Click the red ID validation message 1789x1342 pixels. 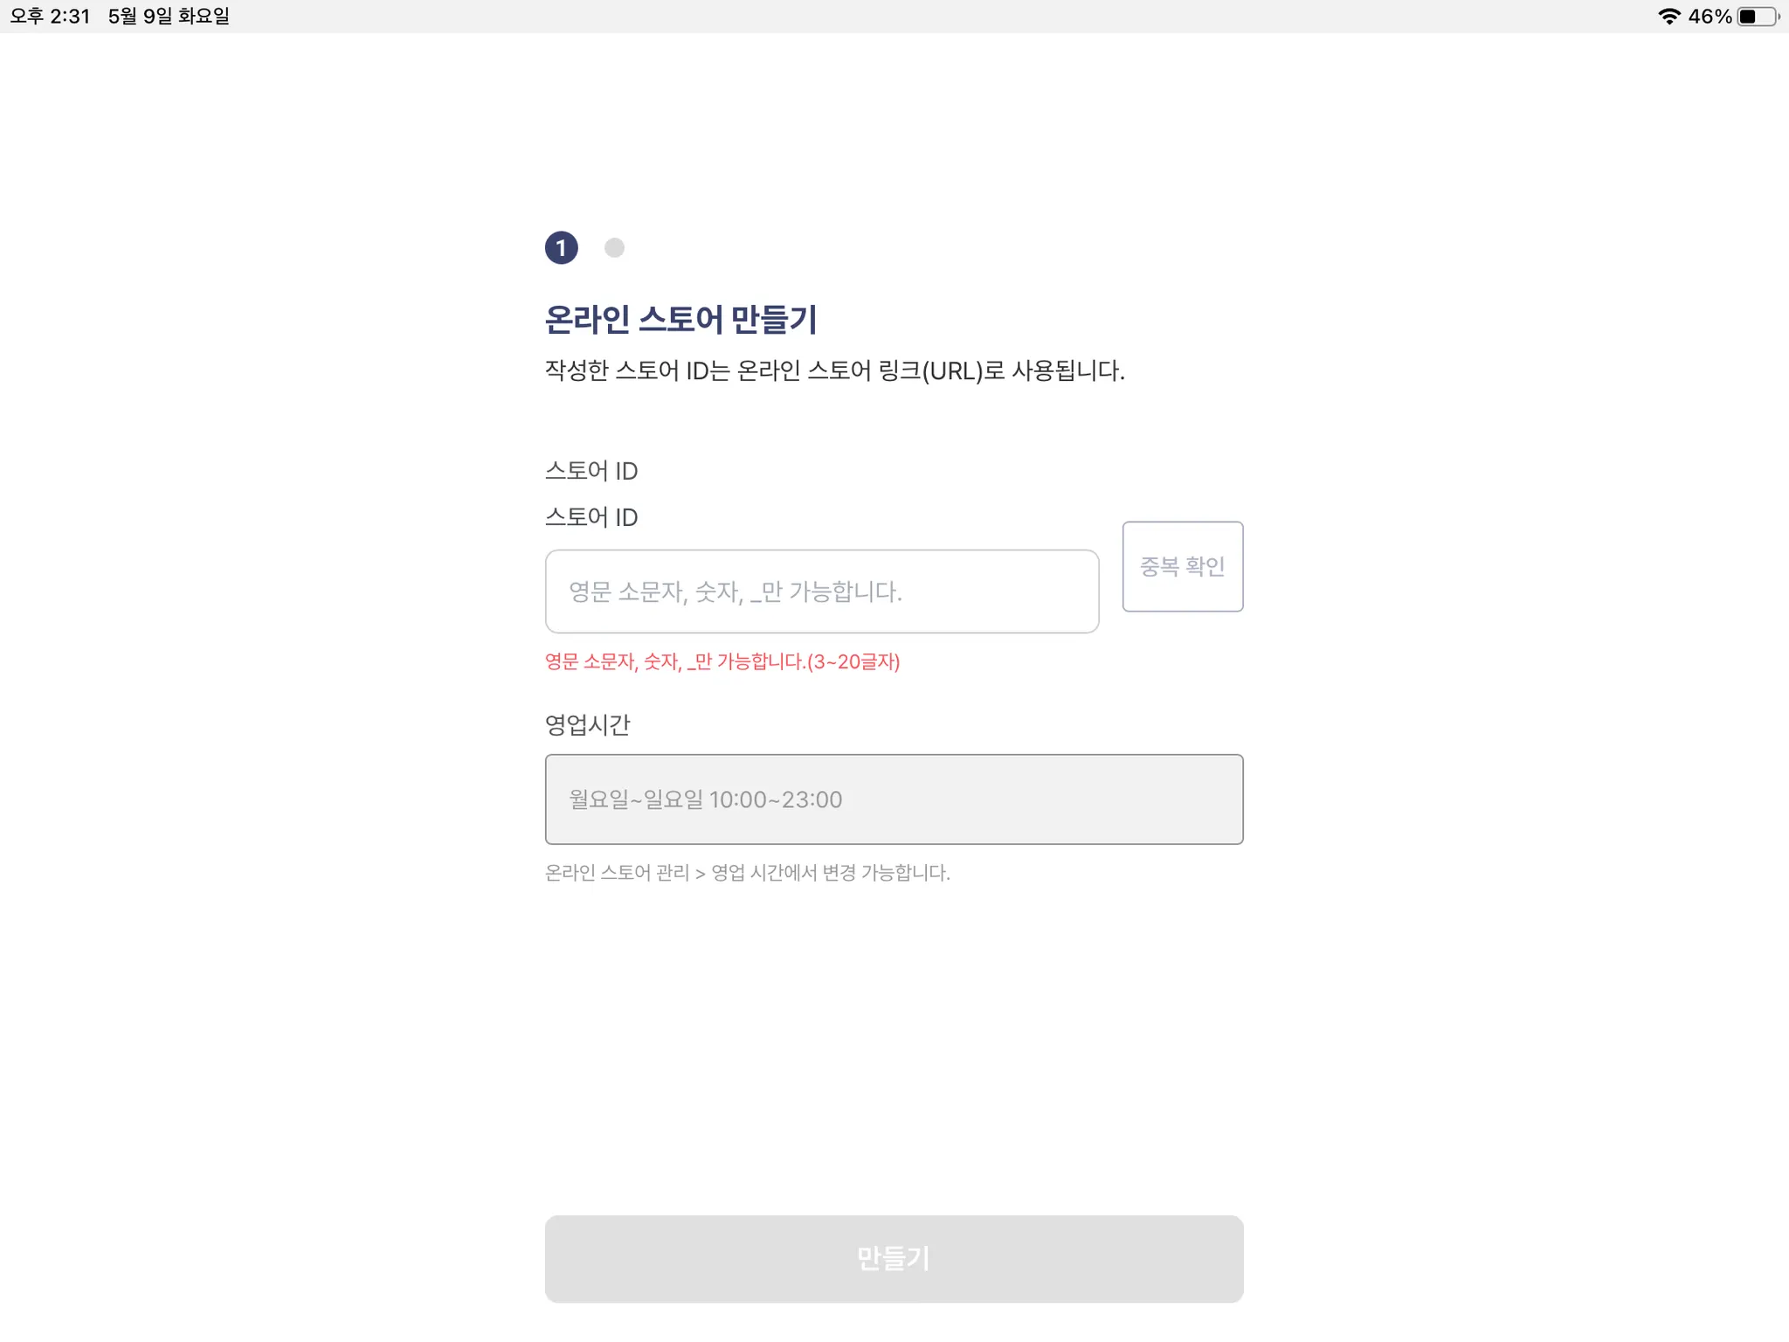coord(722,662)
